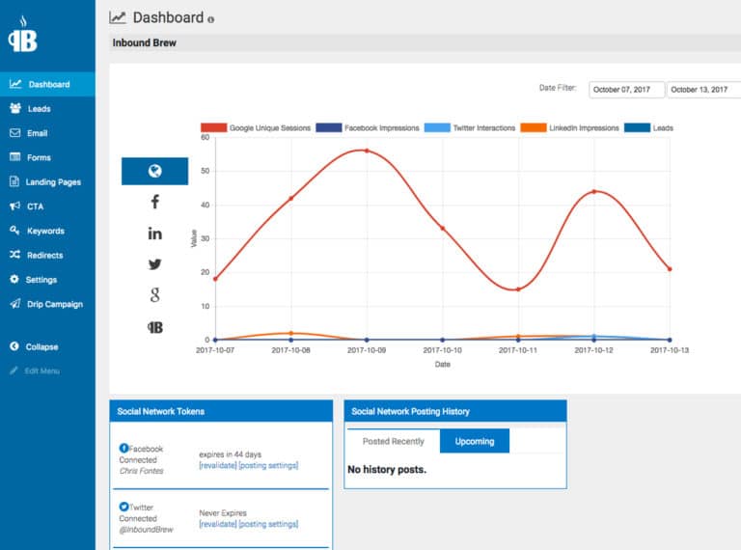
Task: Click the Inbound Brew logo at top left
Action: click(22, 35)
